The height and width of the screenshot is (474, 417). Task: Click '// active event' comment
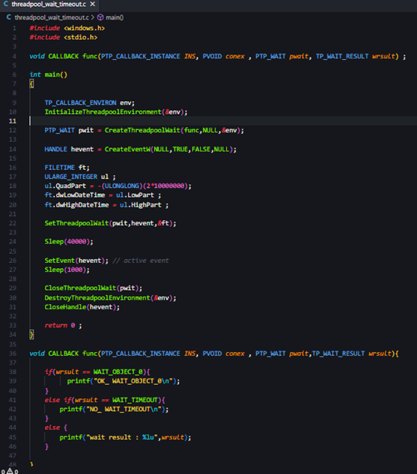click(x=141, y=261)
